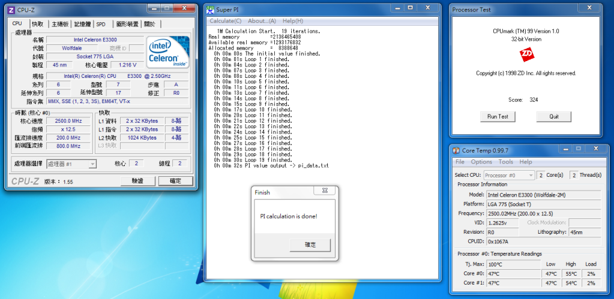This screenshot has height=299, width=614.
Task: Click the 名稱 field Intel Celeron E3300
Action: [95, 40]
